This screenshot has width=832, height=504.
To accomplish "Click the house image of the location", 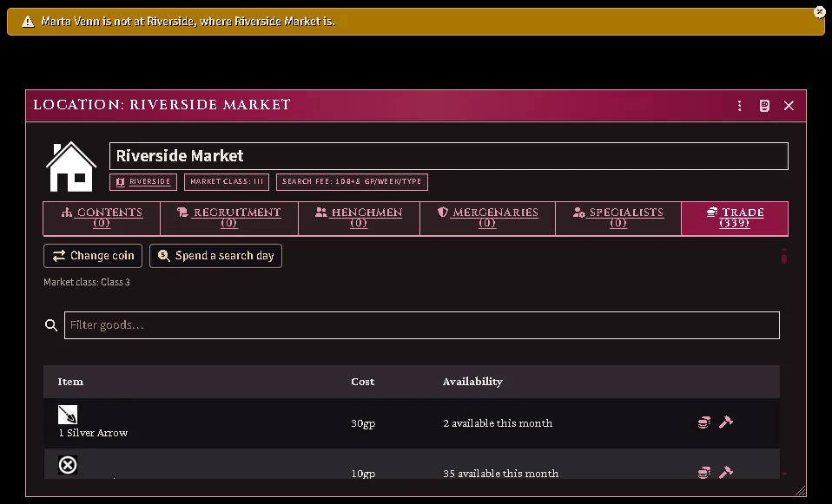I will 71,167.
